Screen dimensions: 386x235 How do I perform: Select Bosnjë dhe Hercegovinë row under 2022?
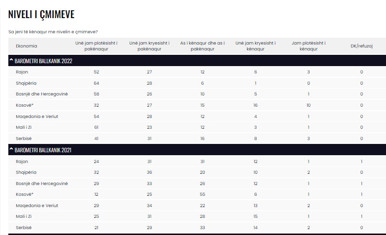[x=42, y=94]
